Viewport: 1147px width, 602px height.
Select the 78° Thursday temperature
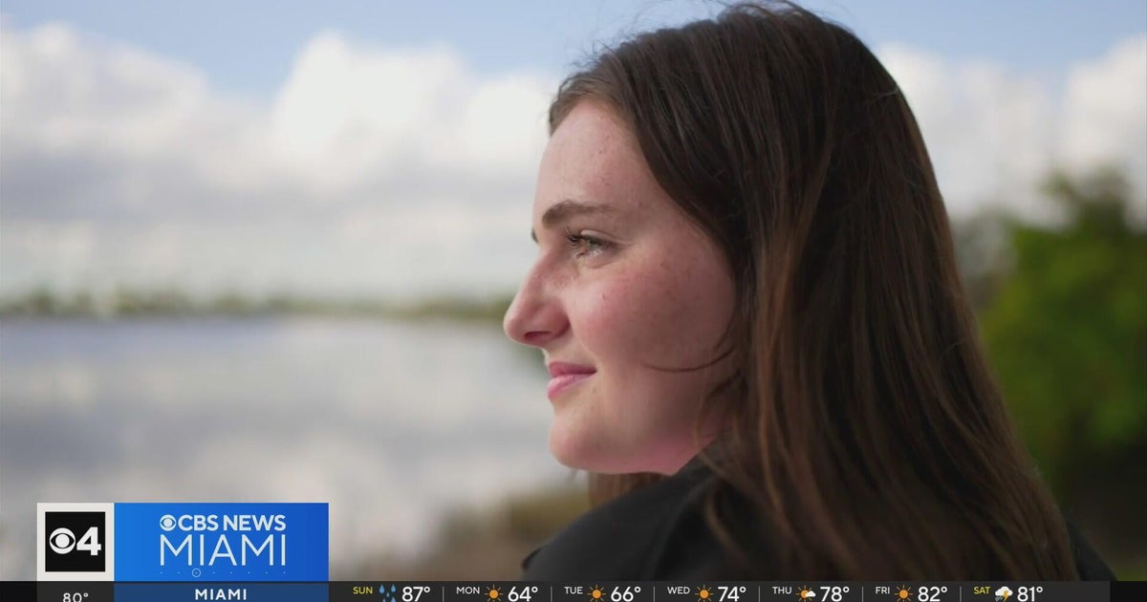[834, 593]
